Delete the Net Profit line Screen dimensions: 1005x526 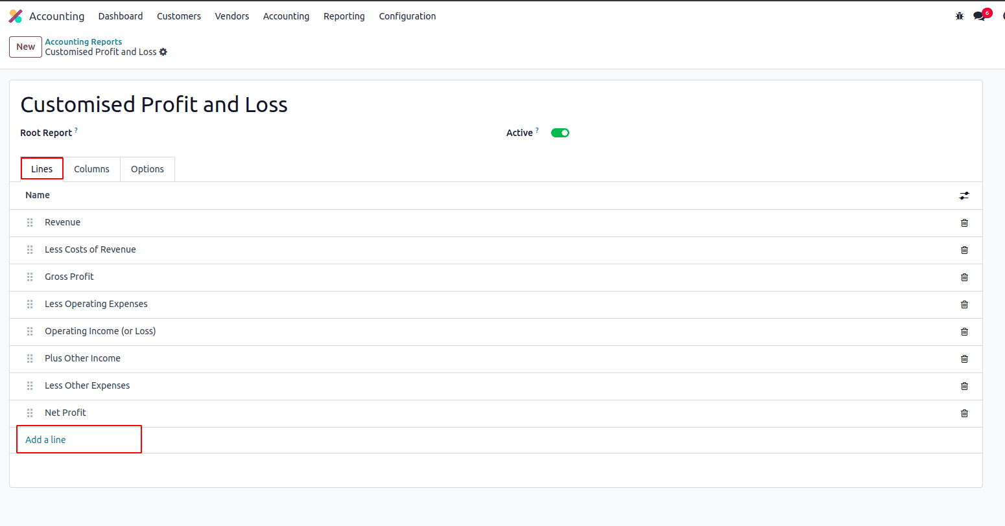point(964,413)
